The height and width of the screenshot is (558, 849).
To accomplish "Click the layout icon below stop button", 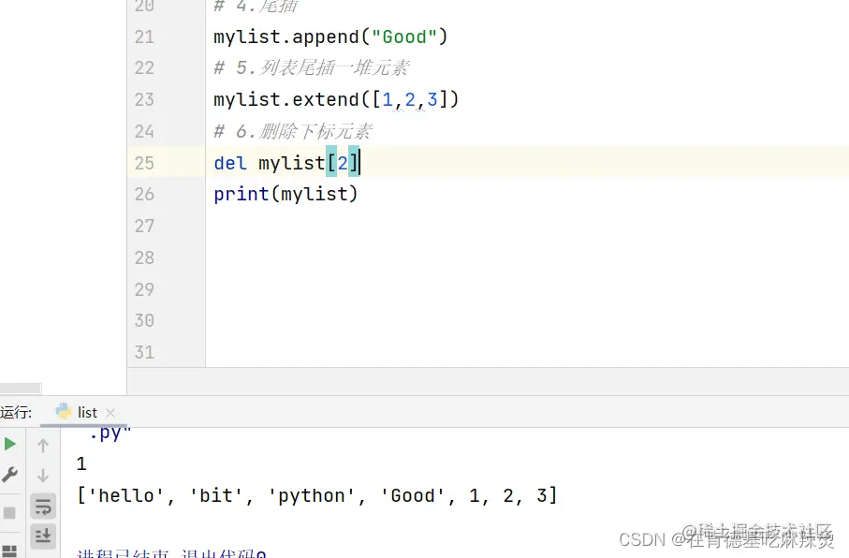I will [x=9, y=550].
